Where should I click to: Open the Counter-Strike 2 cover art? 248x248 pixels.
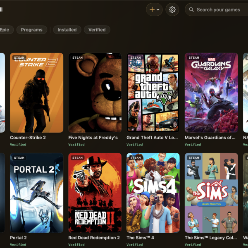click(36, 93)
